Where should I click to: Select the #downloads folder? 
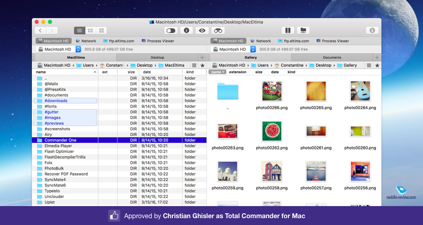coord(65,101)
